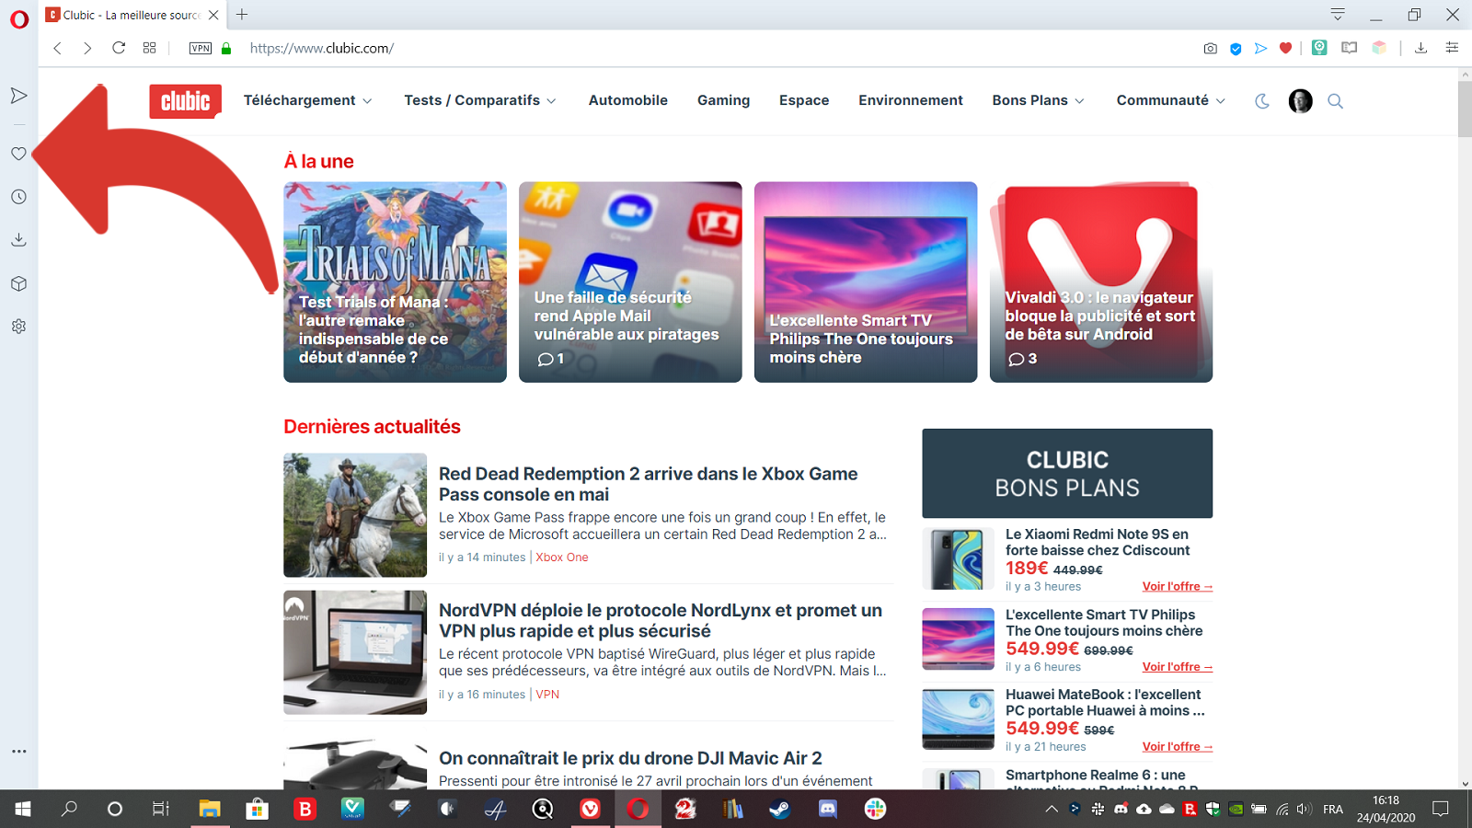Expand the Téléchargement dropdown menu

click(x=307, y=100)
